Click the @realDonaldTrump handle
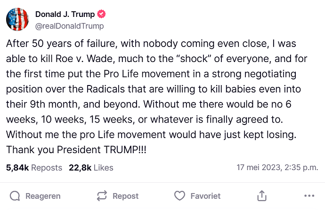The height and width of the screenshot is (210, 325). click(x=69, y=26)
